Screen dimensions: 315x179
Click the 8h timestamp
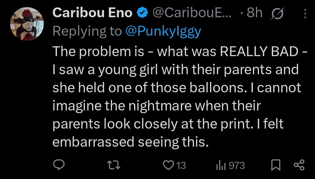coord(255,12)
